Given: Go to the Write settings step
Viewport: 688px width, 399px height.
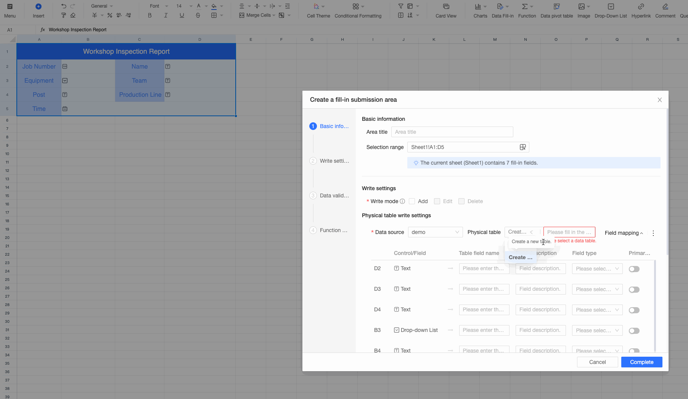Looking at the screenshot, I should (334, 161).
